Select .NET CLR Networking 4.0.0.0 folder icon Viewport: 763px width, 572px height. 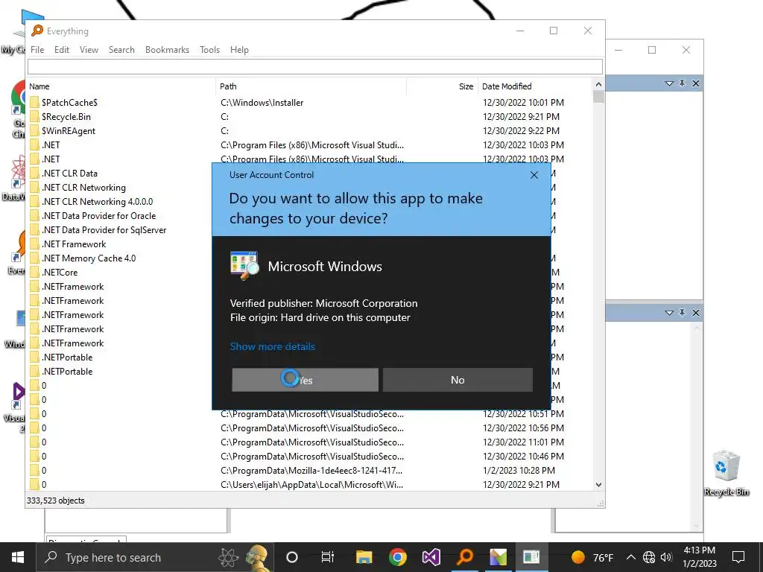coord(34,201)
